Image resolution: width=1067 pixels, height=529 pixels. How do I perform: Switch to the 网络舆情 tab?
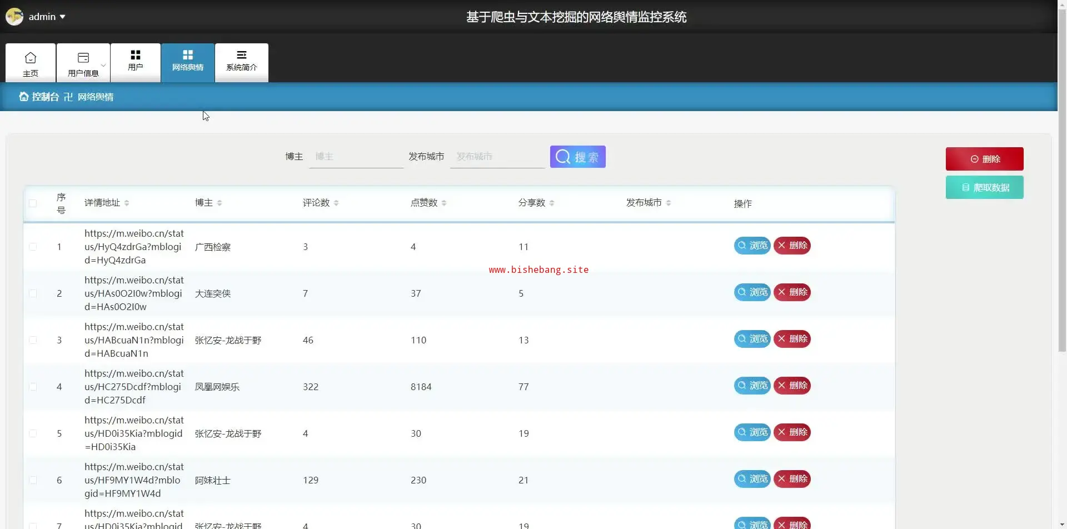click(x=188, y=62)
